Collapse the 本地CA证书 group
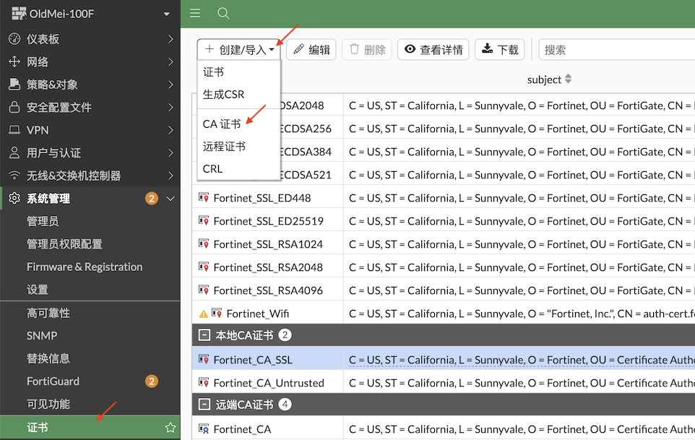This screenshot has width=695, height=440. point(204,335)
